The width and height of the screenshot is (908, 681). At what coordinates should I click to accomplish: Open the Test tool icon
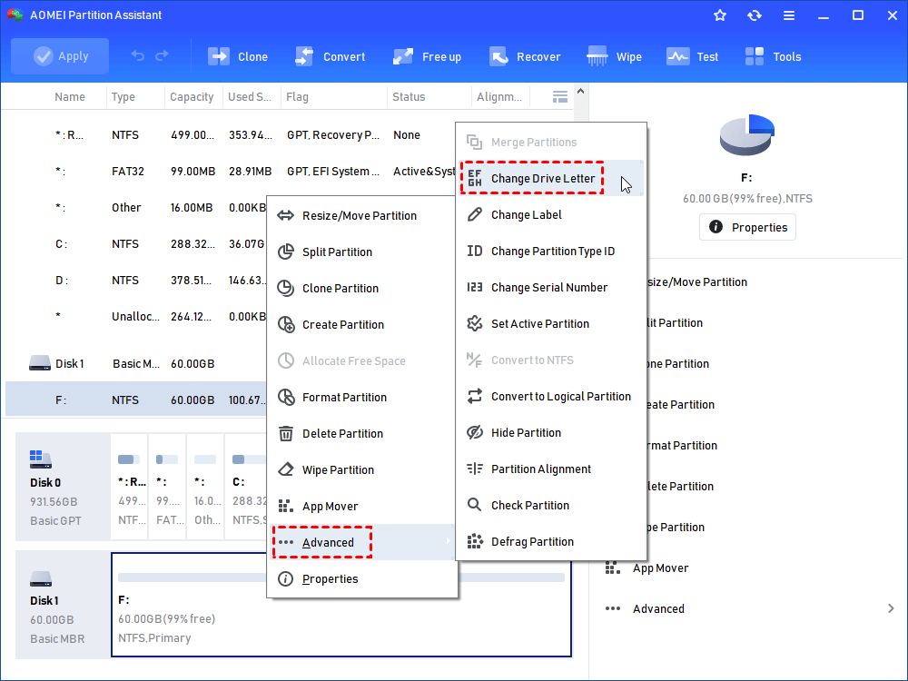[677, 56]
